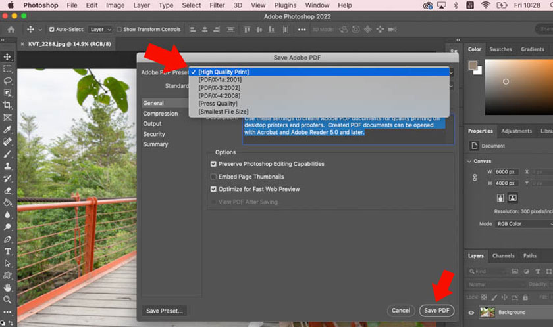Open the RGB Color mode dropdown
The height and width of the screenshot is (327, 553).
click(525, 224)
